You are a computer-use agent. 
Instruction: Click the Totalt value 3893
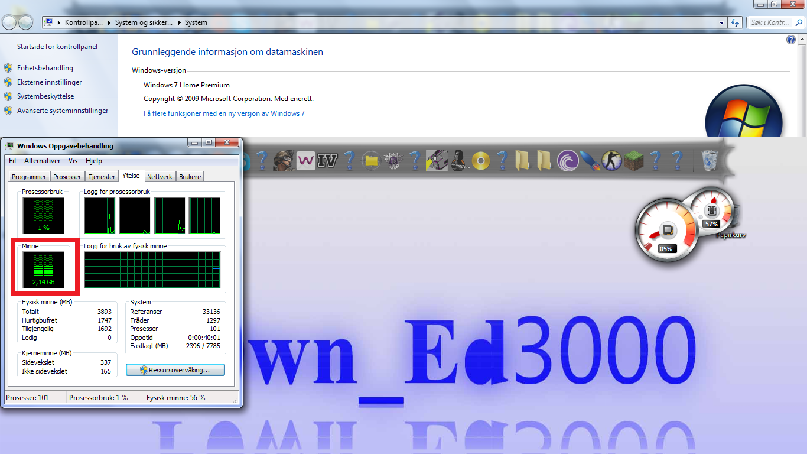tap(105, 312)
